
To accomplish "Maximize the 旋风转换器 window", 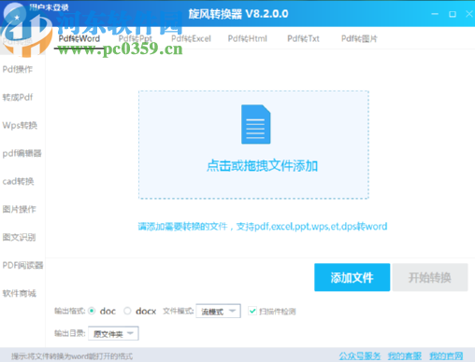I will click(453, 14).
